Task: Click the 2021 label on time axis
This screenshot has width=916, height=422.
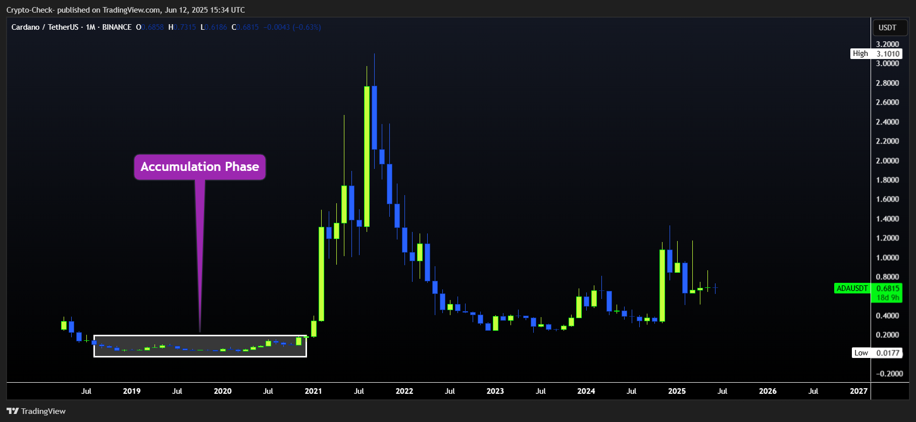Action: click(314, 391)
